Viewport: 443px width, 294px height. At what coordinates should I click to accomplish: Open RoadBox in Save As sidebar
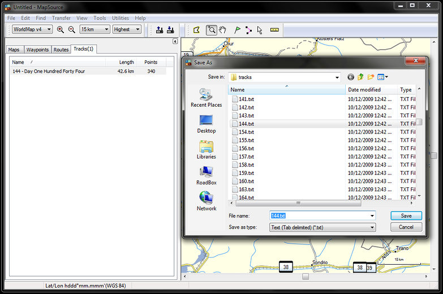click(207, 175)
